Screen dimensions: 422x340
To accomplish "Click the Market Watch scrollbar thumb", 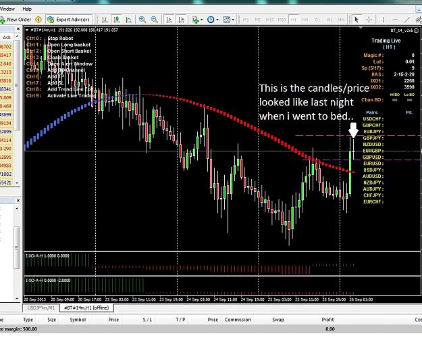I will tap(18, 85).
